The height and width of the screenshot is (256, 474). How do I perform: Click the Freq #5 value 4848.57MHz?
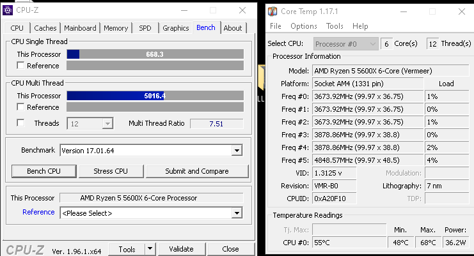(368, 160)
